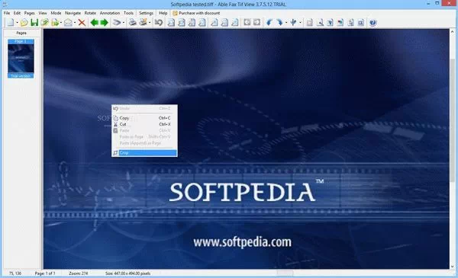Screen dimensions: 458x278
Task: Click the first printer icon in toolbar
Action: [x=133, y=22]
